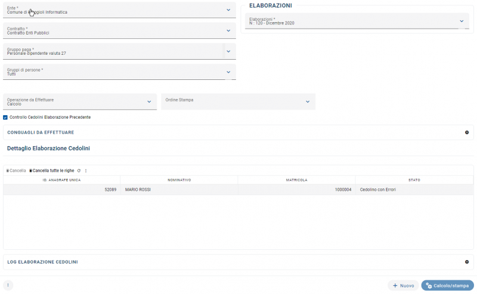This screenshot has width=477, height=294.
Task: Select the ID cell 52089
Action: point(62,190)
